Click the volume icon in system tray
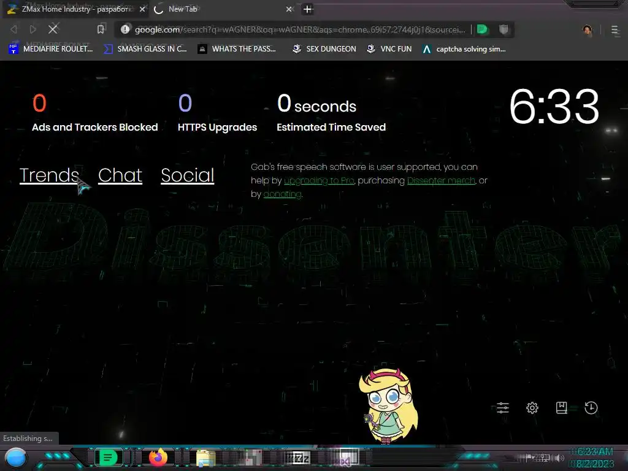Image resolution: width=628 pixels, height=471 pixels. point(559,458)
